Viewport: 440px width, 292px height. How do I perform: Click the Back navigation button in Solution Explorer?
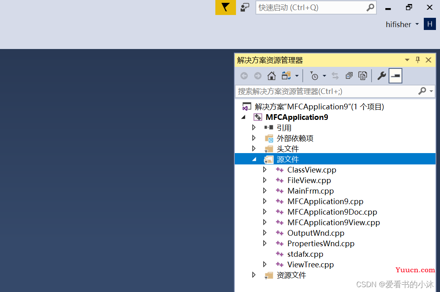(244, 76)
